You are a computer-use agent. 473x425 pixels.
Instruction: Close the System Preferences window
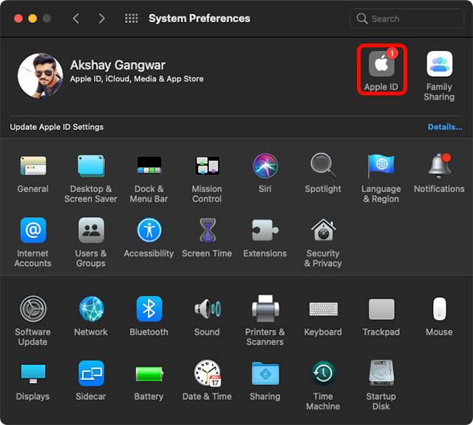click(18, 18)
